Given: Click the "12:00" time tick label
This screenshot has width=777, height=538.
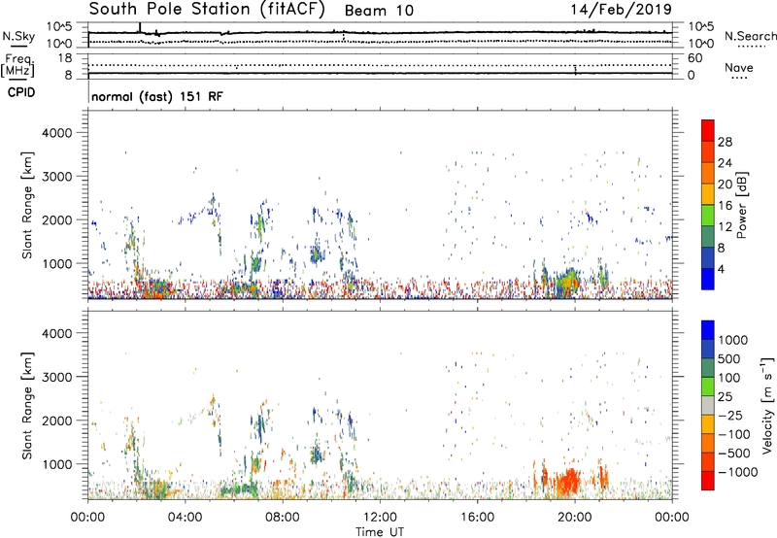Looking at the screenshot, I should pyautogui.click(x=380, y=518).
